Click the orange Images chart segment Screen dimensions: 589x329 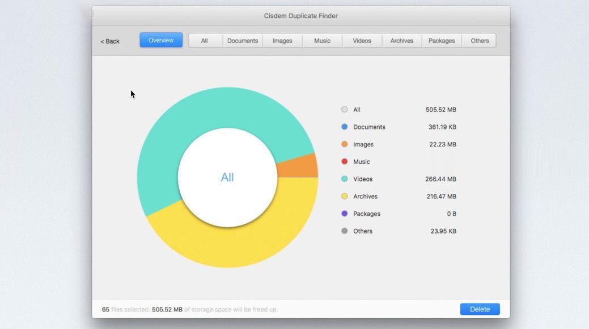[x=299, y=166]
